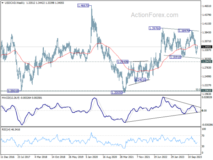Click the 1.35710 price axis value
Viewport: 213px width, 160px height.
click(x=207, y=41)
